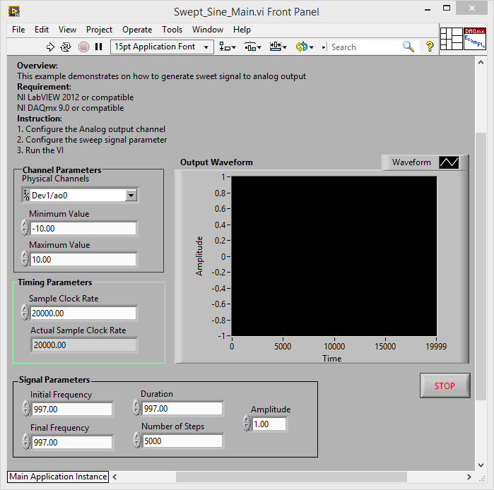Viewport: 494px width, 490px height.
Task: Pause the VI execution
Action: pos(99,47)
